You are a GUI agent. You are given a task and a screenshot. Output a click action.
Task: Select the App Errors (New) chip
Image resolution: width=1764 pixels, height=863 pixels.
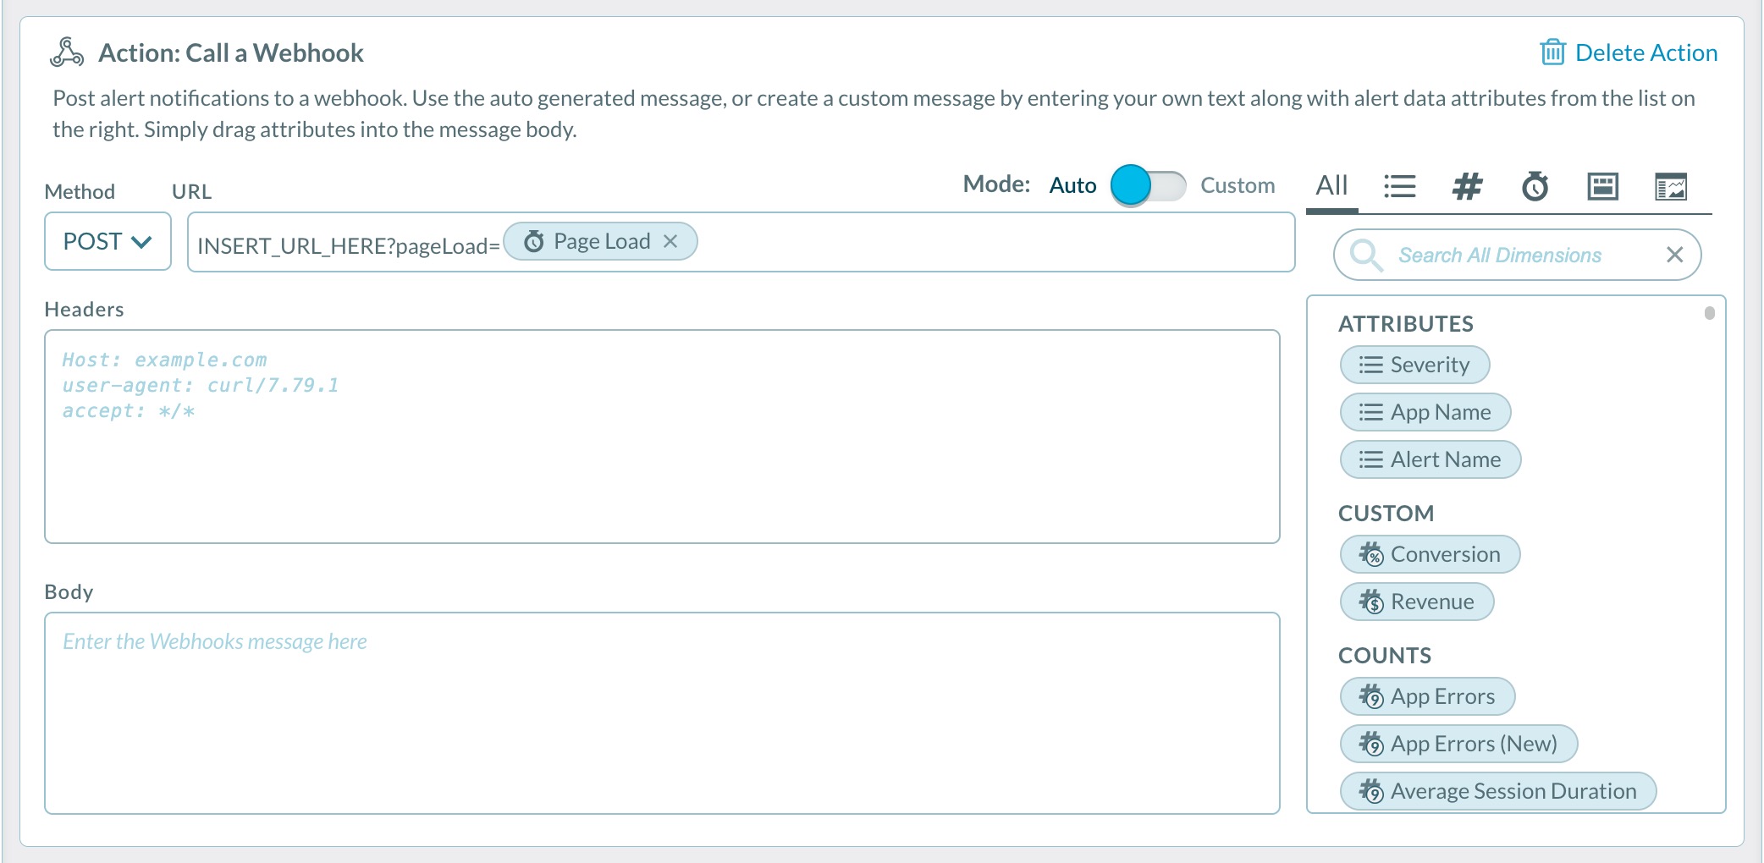pyautogui.click(x=1459, y=744)
